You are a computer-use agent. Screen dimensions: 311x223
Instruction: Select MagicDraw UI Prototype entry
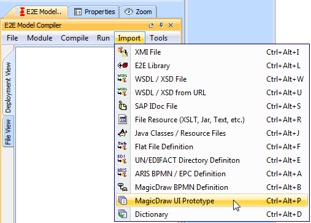point(212,200)
